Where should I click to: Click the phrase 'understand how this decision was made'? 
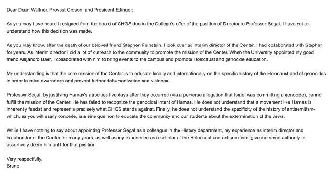point(49,31)
